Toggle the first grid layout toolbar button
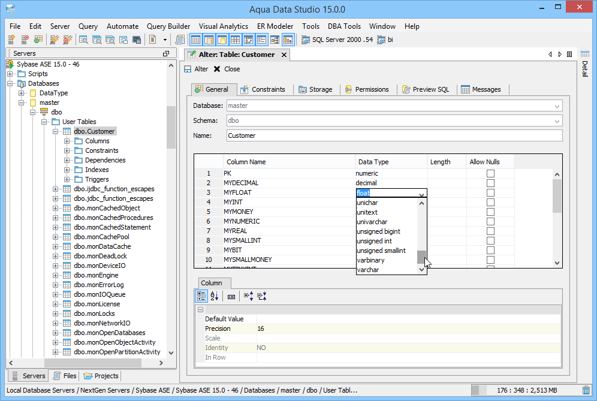This screenshot has height=401, width=597. click(195, 40)
